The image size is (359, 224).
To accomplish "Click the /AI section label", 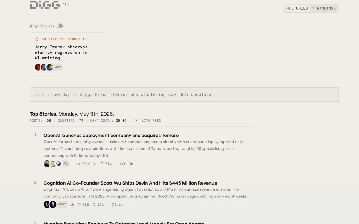I will point(65,4).
